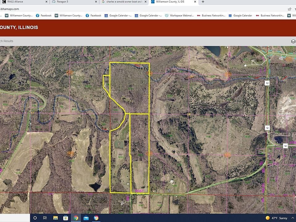296x222 pixels.
Task: Open the map layers icon
Action: click(x=293, y=41)
